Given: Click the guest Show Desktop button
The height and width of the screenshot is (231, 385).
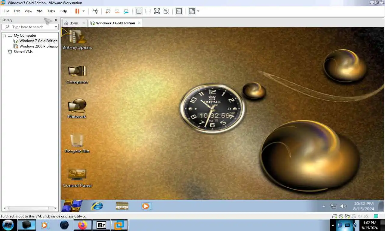Looking at the screenshot, I should click(x=381, y=206).
